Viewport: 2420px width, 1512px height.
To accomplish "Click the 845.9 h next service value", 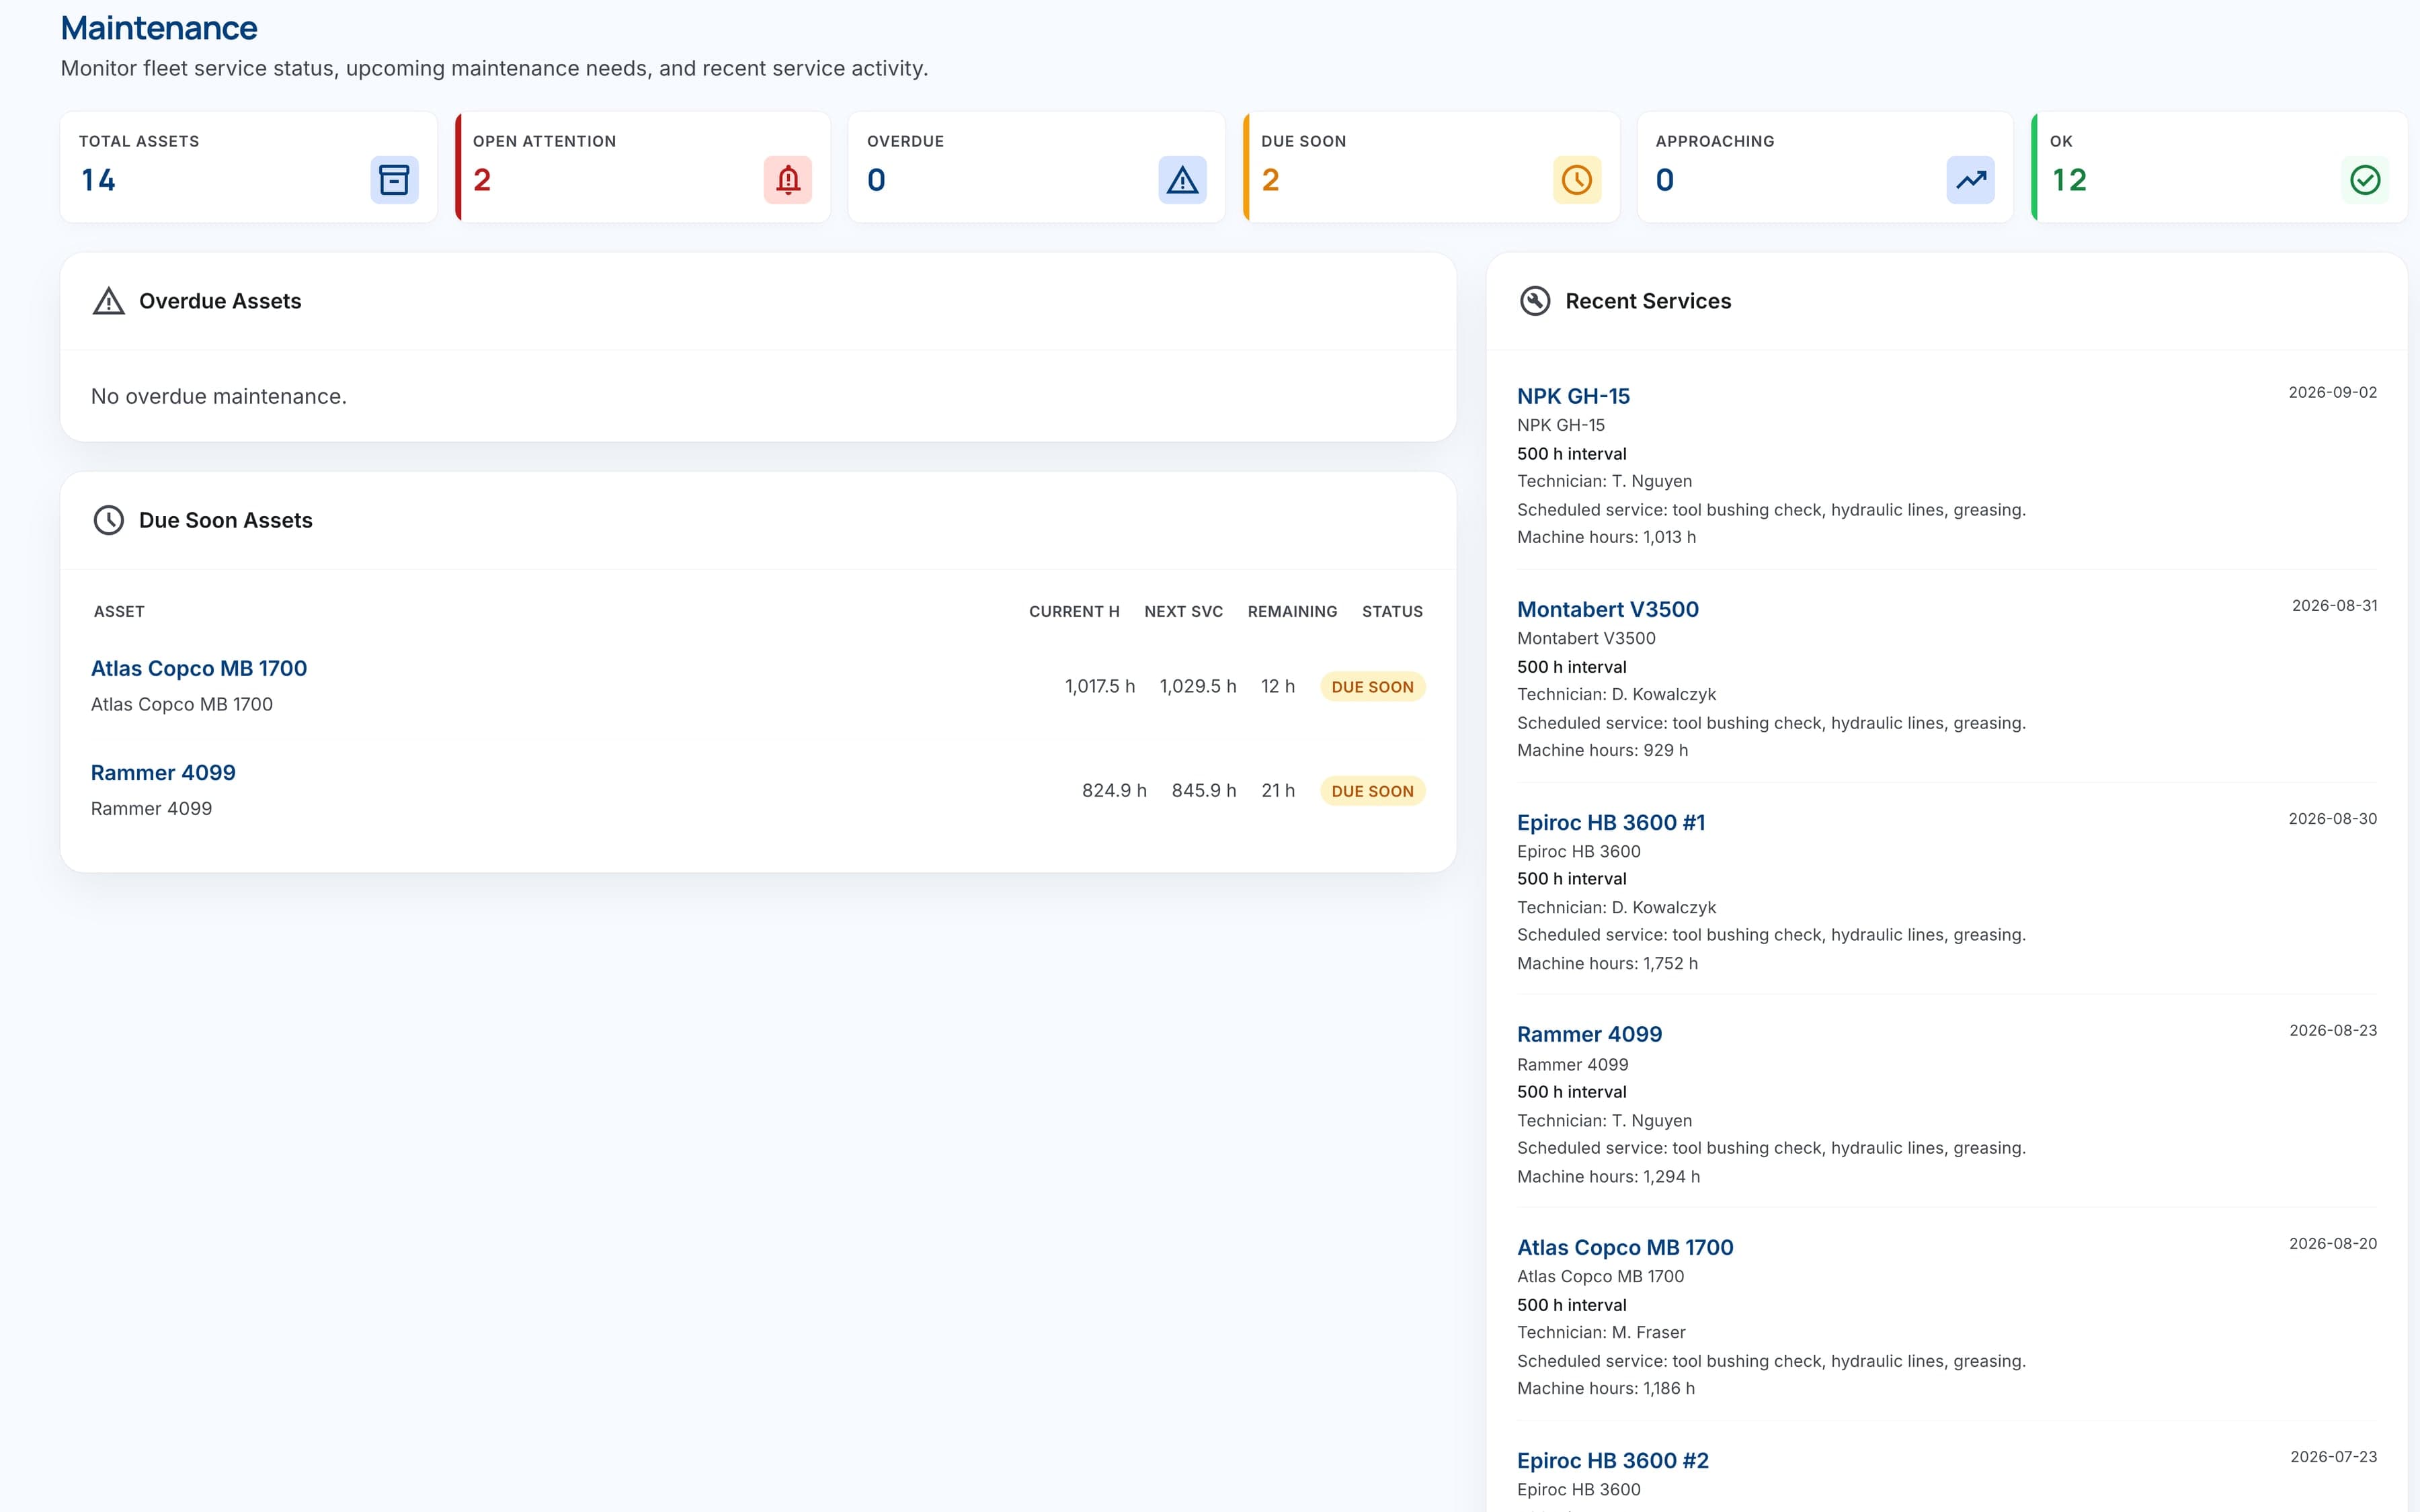I will 1204,790.
